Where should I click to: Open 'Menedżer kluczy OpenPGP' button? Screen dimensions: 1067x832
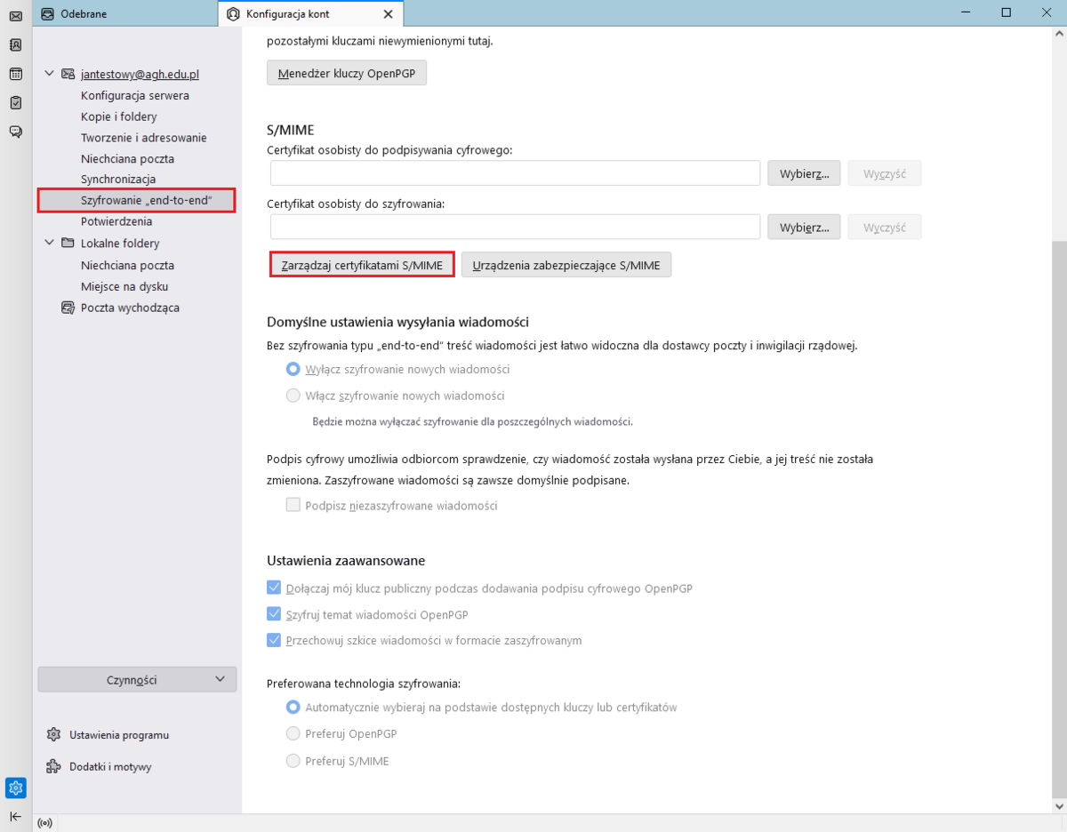(x=347, y=73)
